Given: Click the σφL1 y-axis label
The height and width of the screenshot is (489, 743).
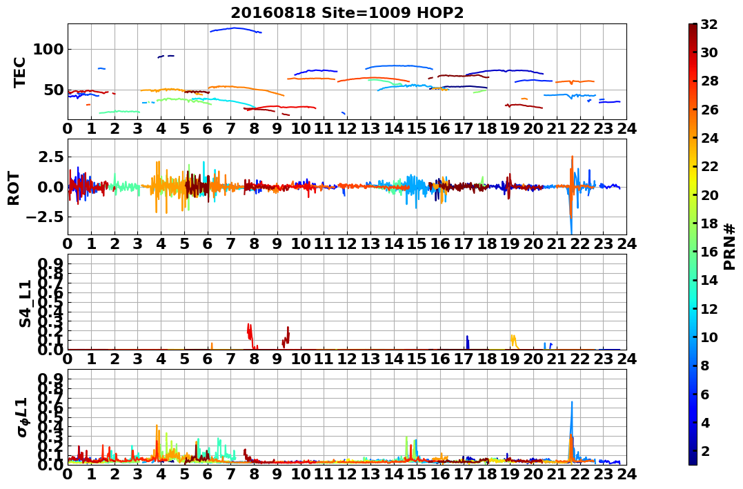Looking at the screenshot, I should click(22, 417).
